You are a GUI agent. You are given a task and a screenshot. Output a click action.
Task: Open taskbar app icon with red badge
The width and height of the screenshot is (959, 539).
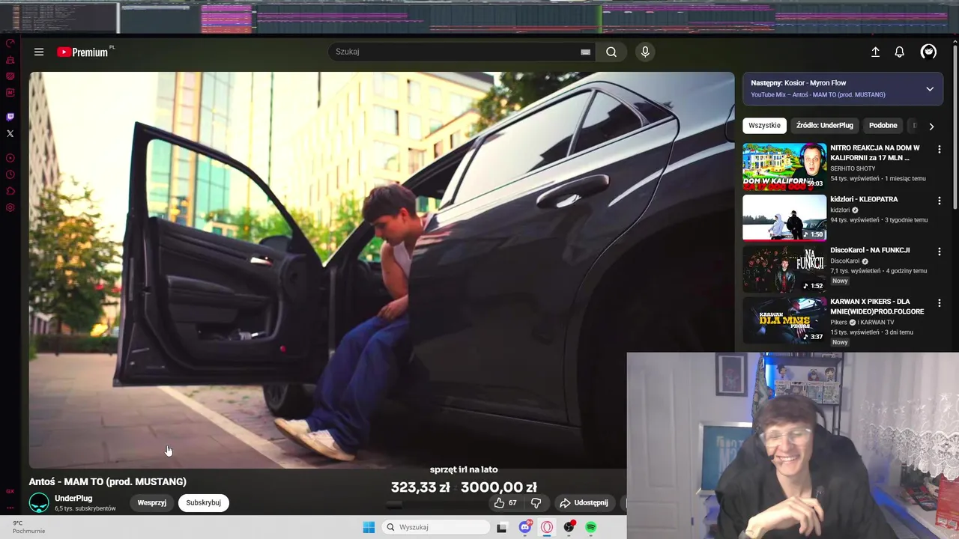569,527
